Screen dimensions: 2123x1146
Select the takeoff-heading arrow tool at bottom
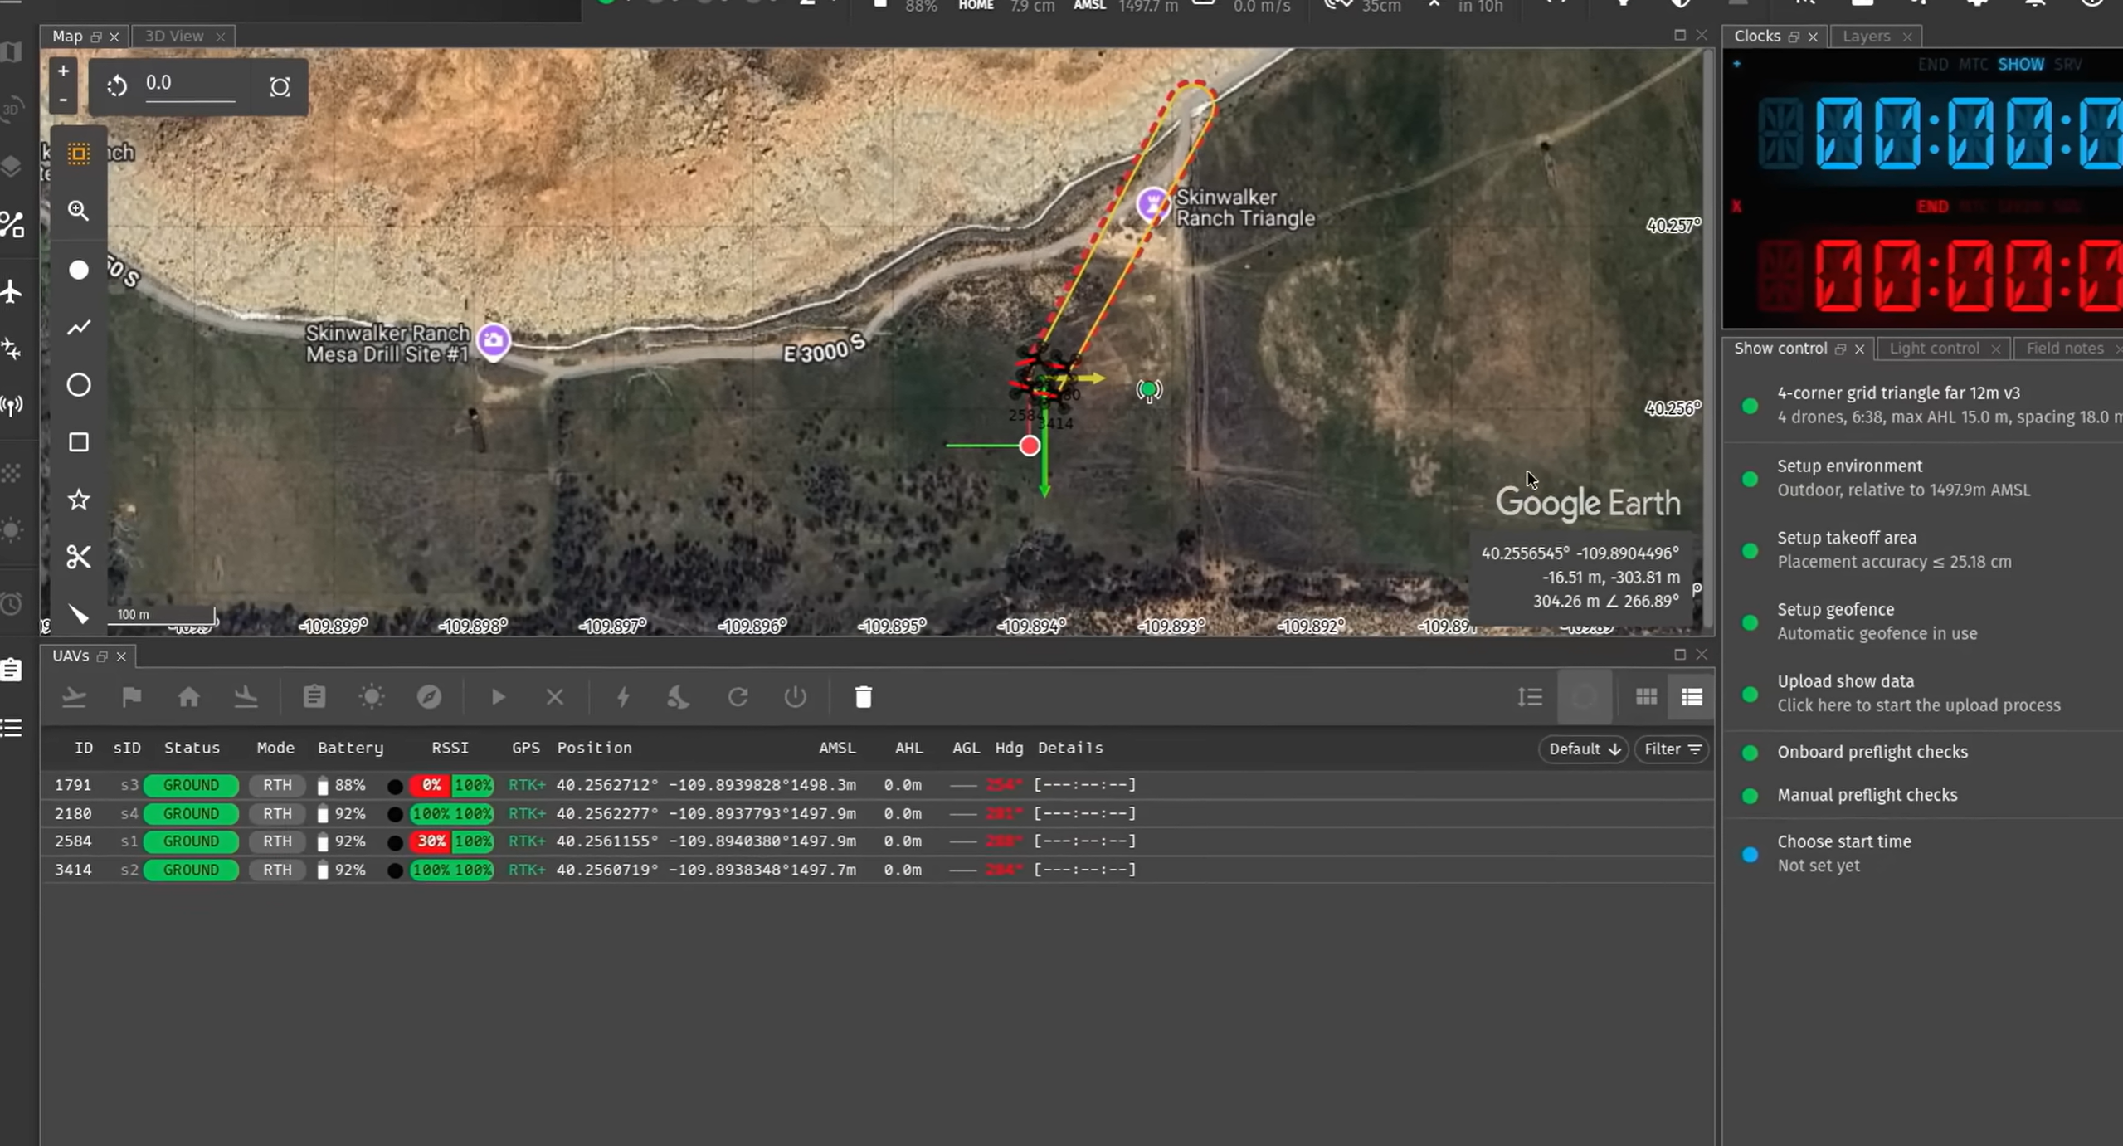point(79,614)
